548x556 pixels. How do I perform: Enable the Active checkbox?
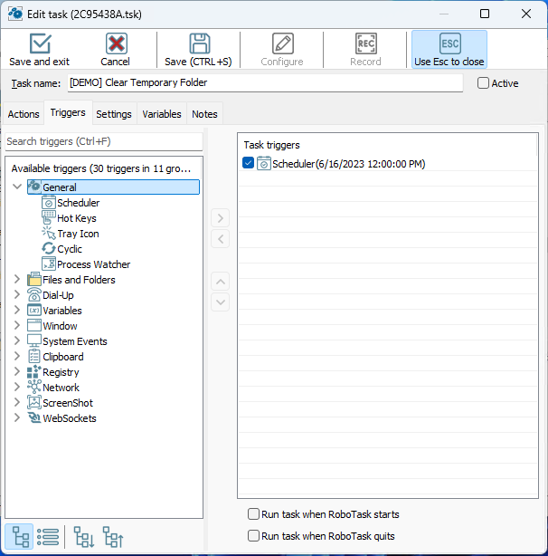483,83
